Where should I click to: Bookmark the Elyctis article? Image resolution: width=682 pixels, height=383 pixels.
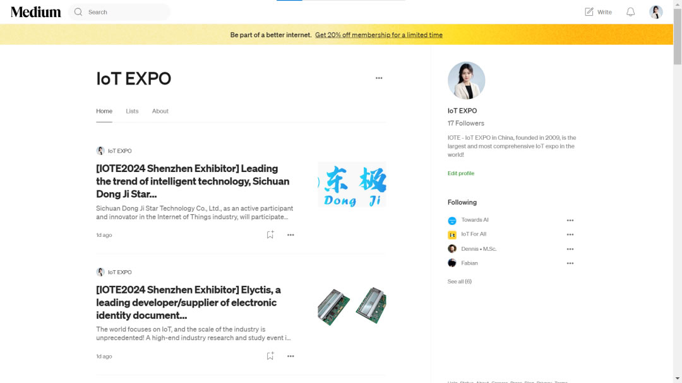pos(270,356)
